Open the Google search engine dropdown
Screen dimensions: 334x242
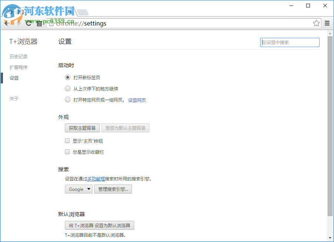point(79,189)
